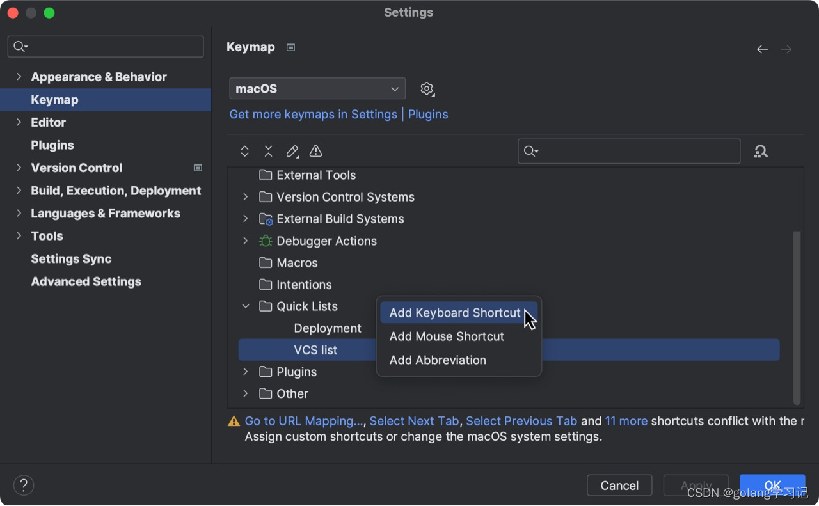Click the edit shortcut pencil icon
Image resolution: width=819 pixels, height=506 pixels.
coord(292,152)
